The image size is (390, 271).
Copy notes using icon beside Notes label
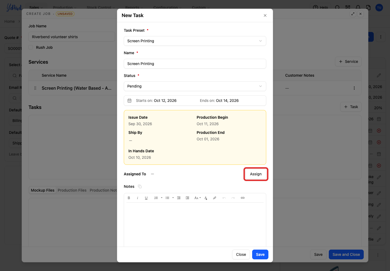[140, 186]
